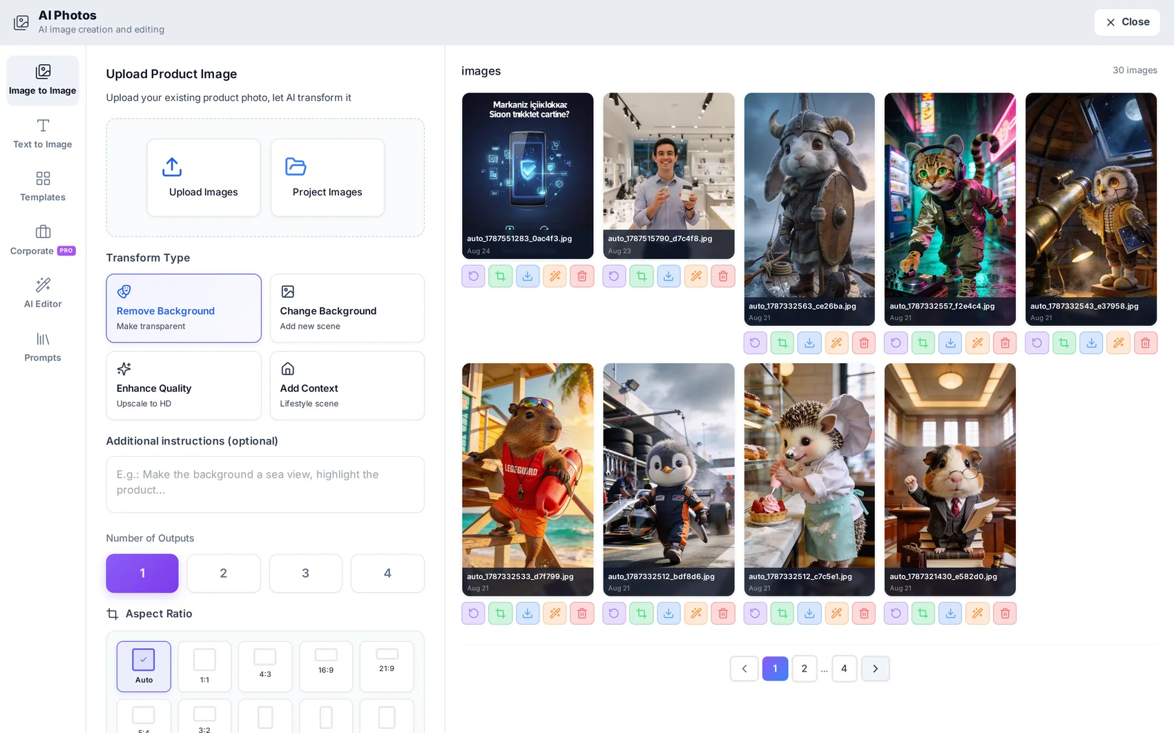Image resolution: width=1174 pixels, height=733 pixels.
Task: Select Add Context transform type
Action: coord(347,386)
